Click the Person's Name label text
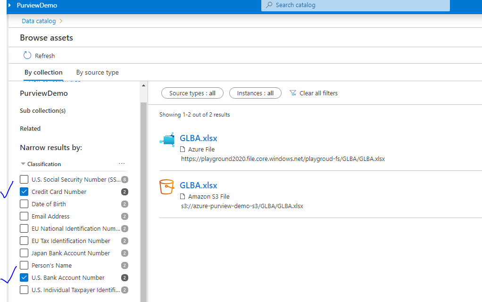Screen dimensions: 482x302 tap(52, 265)
